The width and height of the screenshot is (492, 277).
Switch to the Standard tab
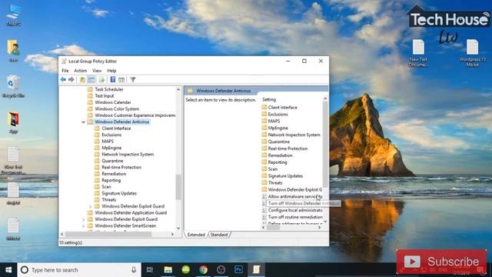tap(219, 235)
